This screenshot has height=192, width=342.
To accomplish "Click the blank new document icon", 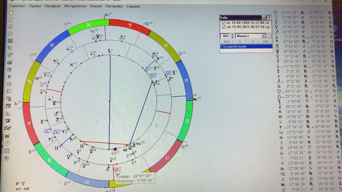I will pos(11,13).
